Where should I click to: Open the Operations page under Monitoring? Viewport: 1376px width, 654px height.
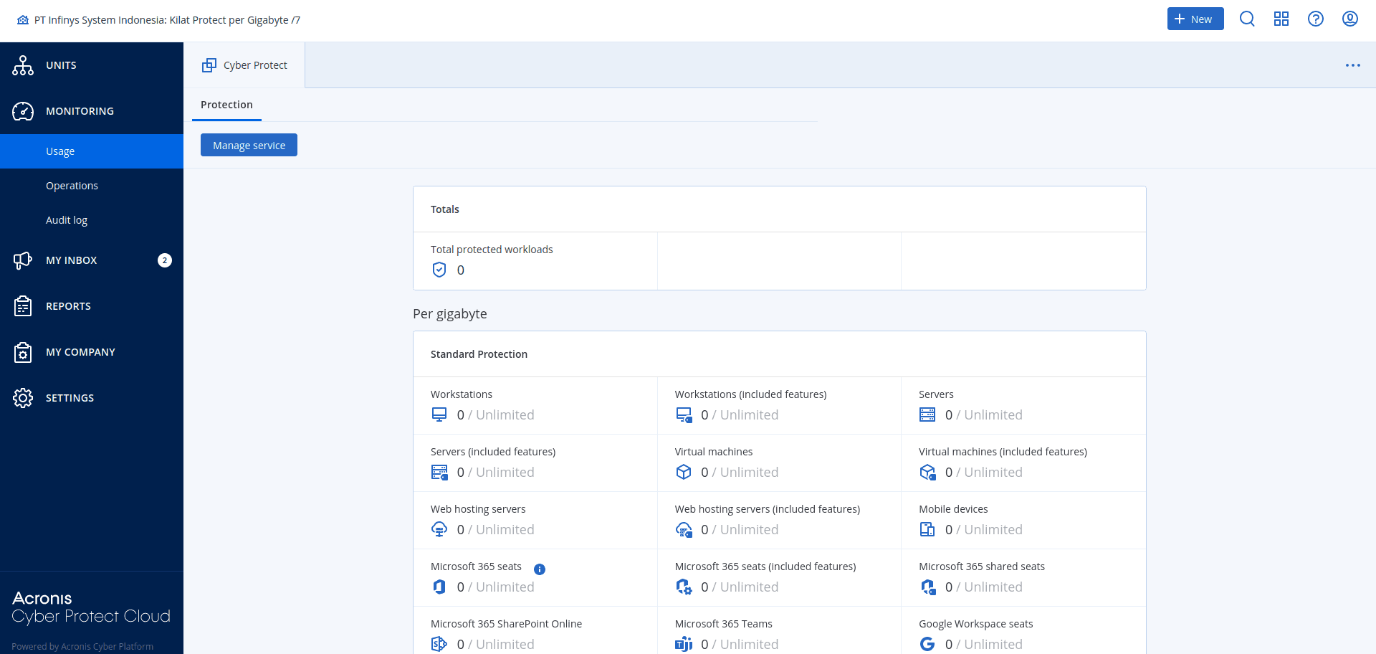pos(72,185)
